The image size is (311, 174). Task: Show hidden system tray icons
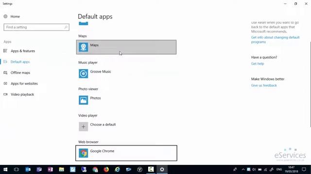coord(243,169)
